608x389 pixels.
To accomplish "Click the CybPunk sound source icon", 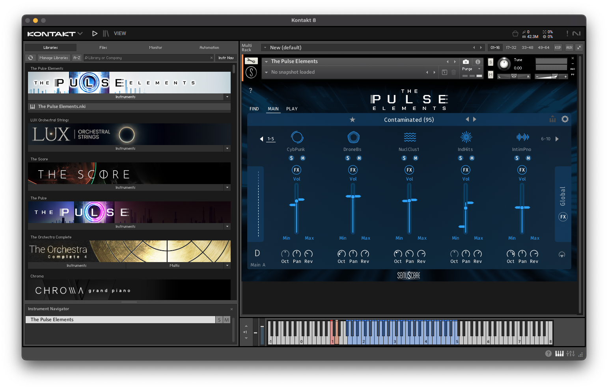I will [x=297, y=137].
